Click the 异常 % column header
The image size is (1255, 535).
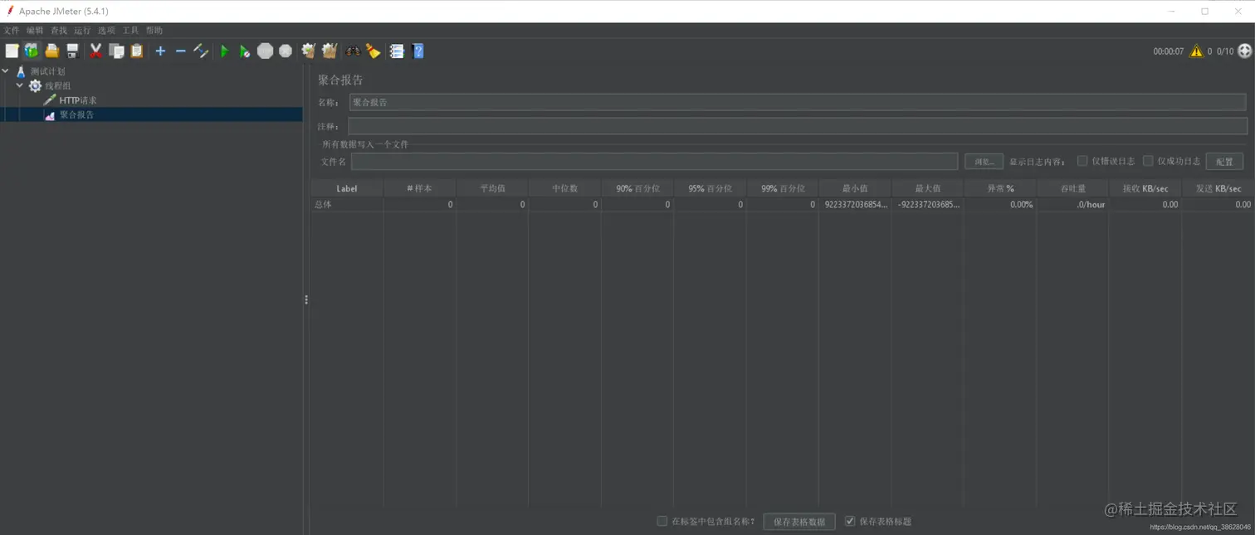[1000, 188]
